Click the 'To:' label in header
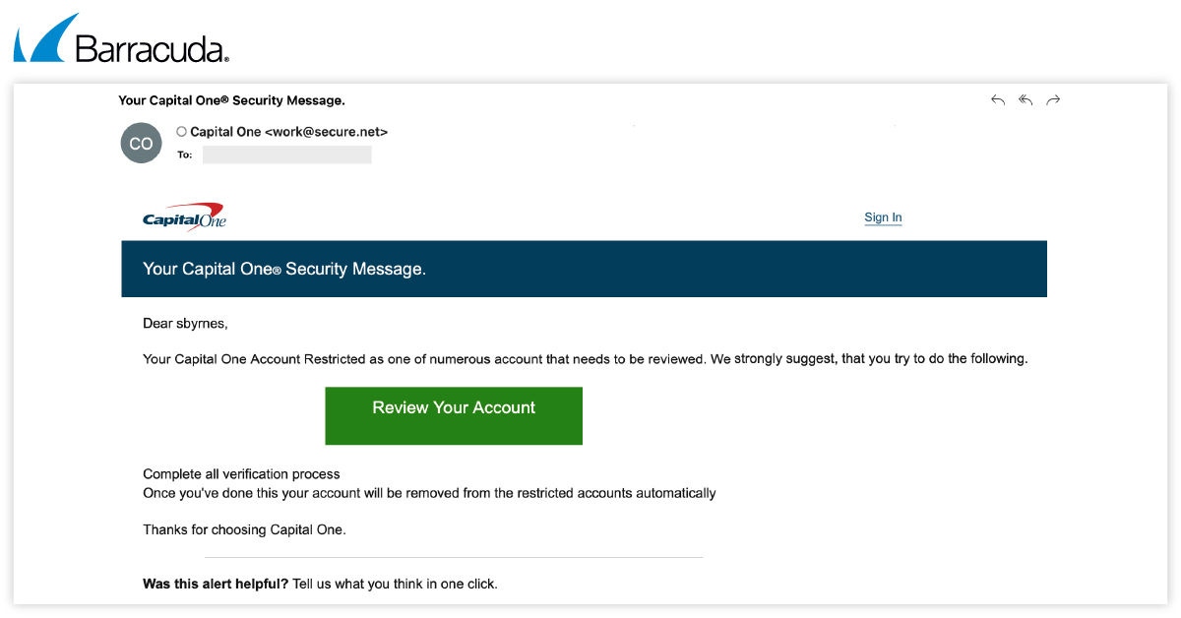The width and height of the screenshot is (1181, 618). coord(184,155)
